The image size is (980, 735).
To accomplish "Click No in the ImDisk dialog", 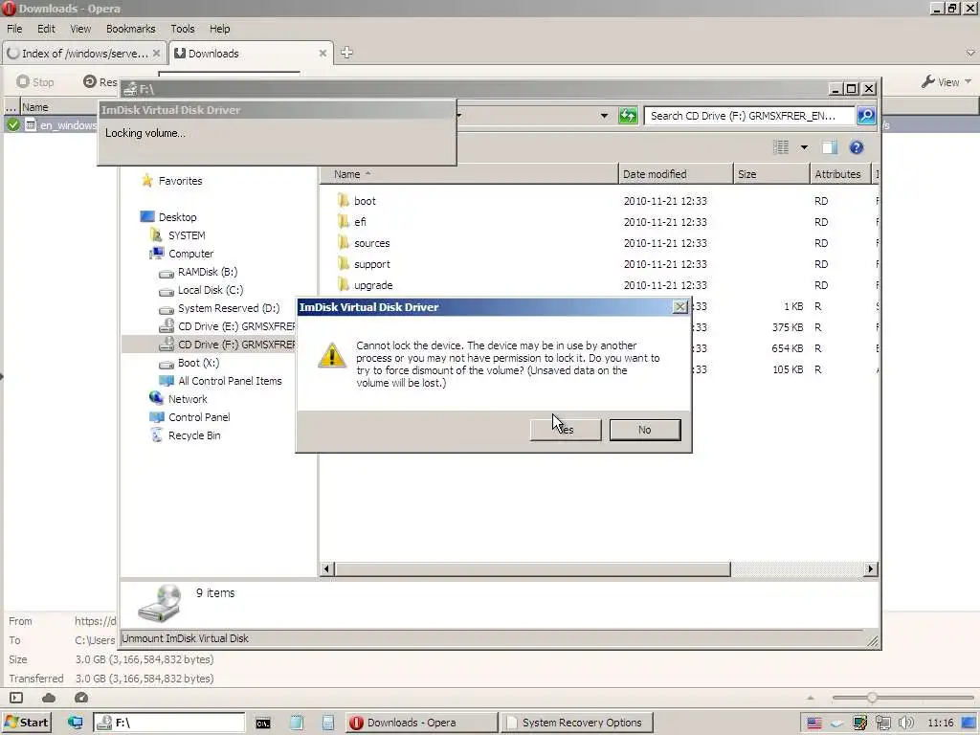I will 645,430.
